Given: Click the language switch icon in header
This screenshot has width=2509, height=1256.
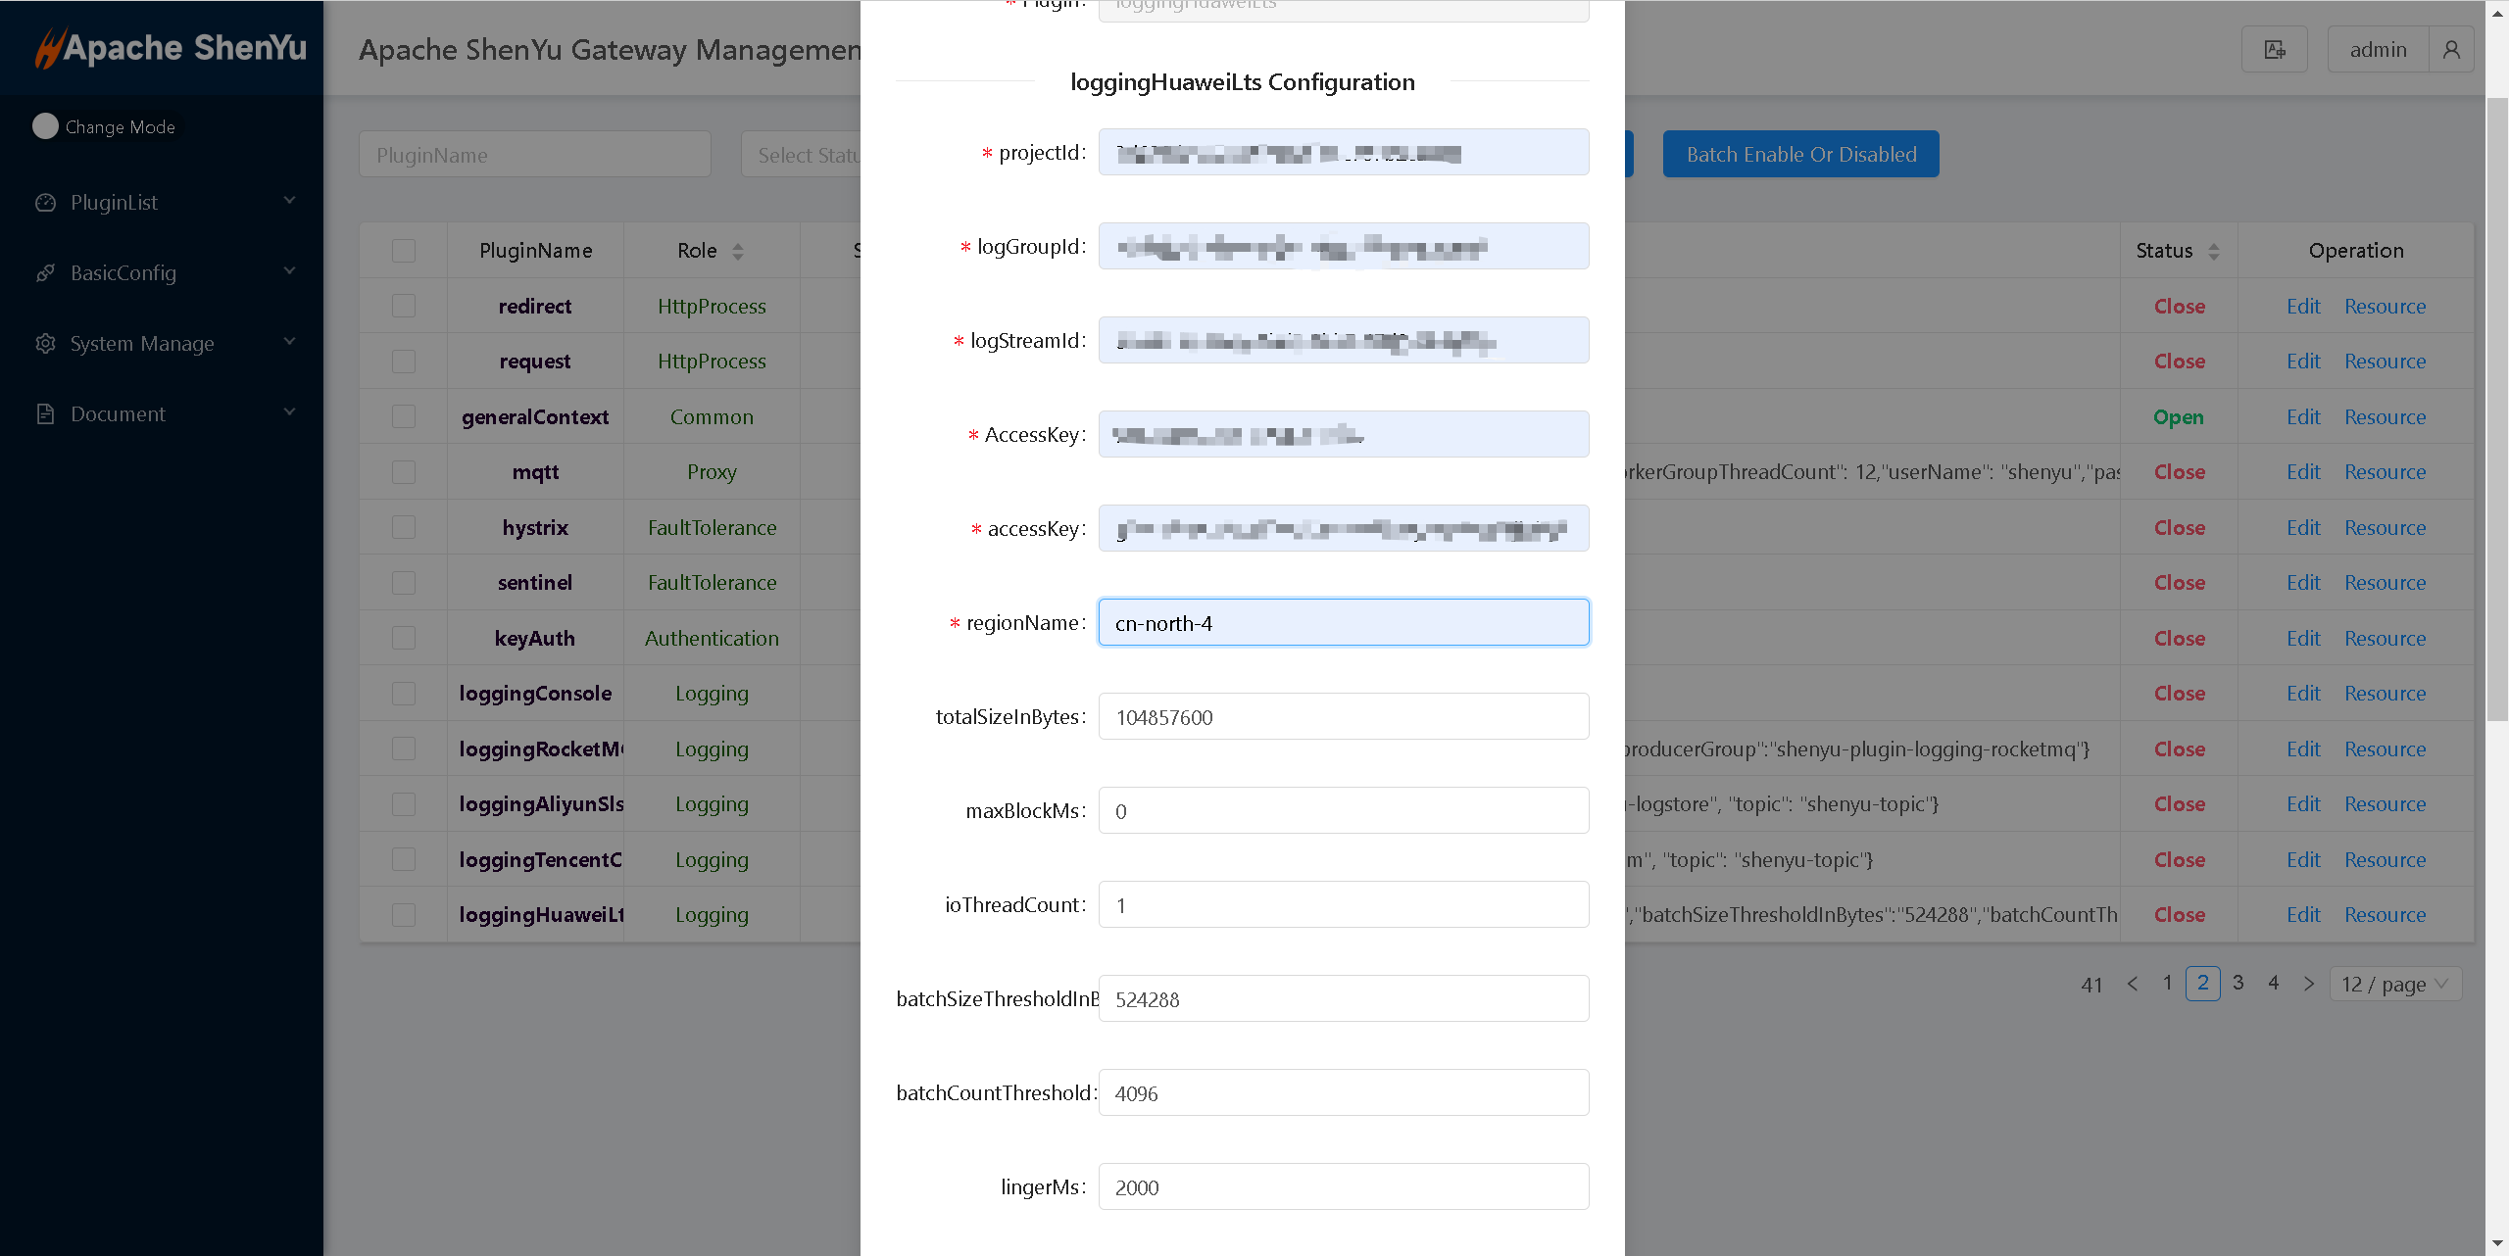Looking at the screenshot, I should [x=2274, y=50].
